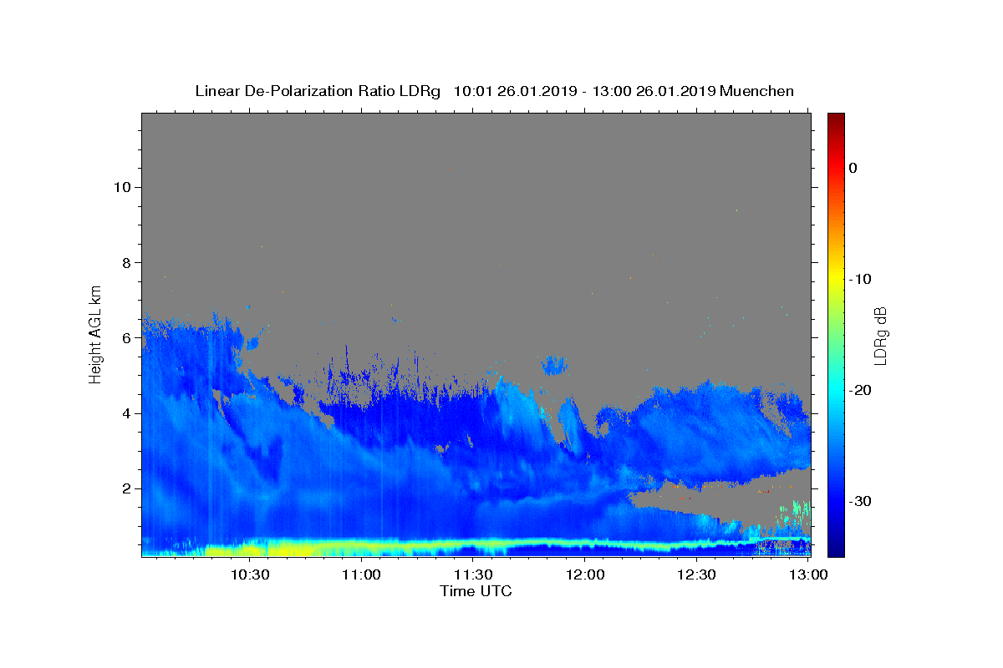Click the 'Muenchen' location text in title

756,91
